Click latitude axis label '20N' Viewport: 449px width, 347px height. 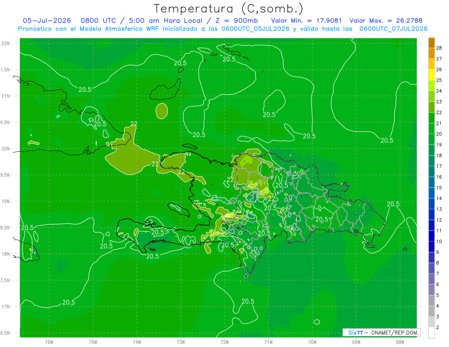6,149
